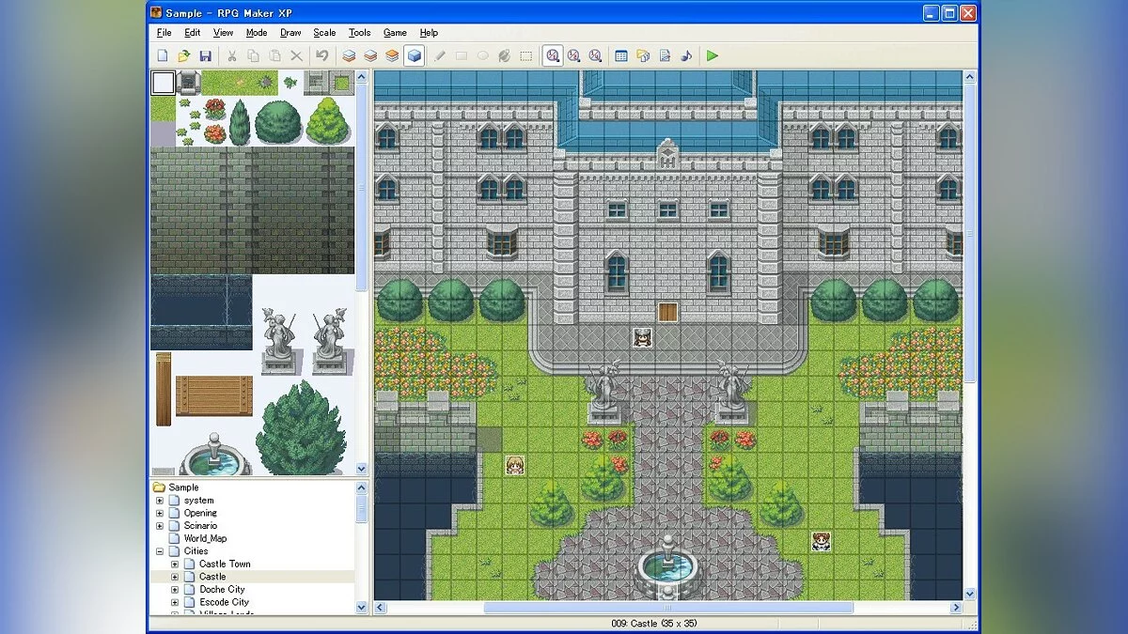Screen dimensions: 1128x634
Task: Select the brown-haired event near right moat
Action: 821,541
